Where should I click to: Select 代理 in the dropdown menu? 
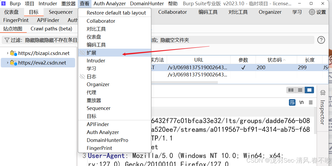115,92
